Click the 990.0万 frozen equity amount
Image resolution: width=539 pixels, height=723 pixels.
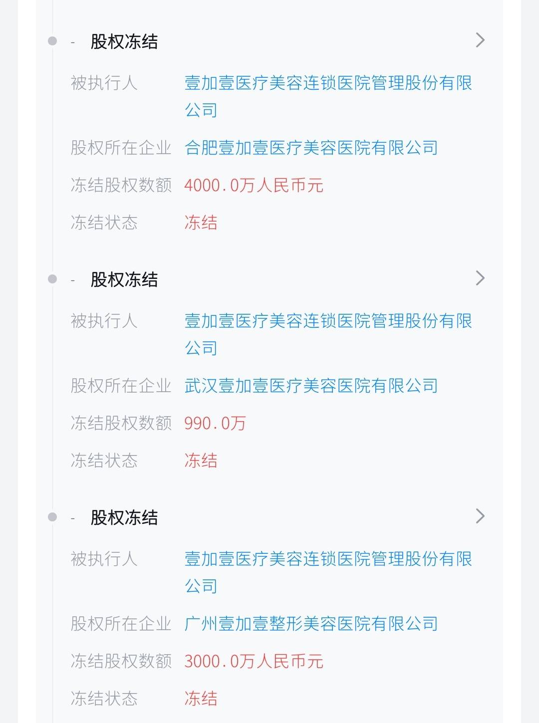tap(215, 424)
